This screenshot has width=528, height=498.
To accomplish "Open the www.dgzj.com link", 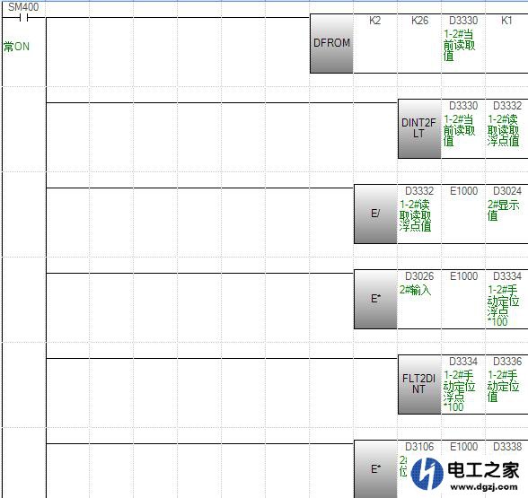I will pyautogui.click(x=483, y=486).
